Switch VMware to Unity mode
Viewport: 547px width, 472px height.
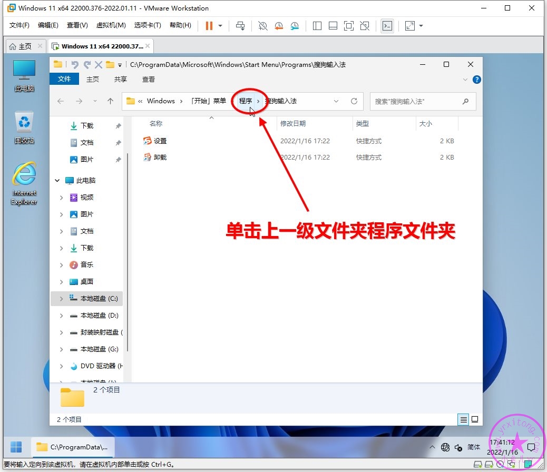(365, 26)
